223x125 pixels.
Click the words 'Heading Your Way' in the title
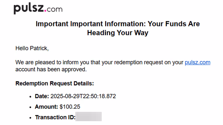tap(118, 33)
